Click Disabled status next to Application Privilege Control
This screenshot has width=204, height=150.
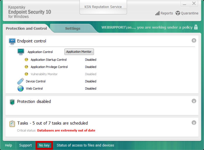coord(91,67)
